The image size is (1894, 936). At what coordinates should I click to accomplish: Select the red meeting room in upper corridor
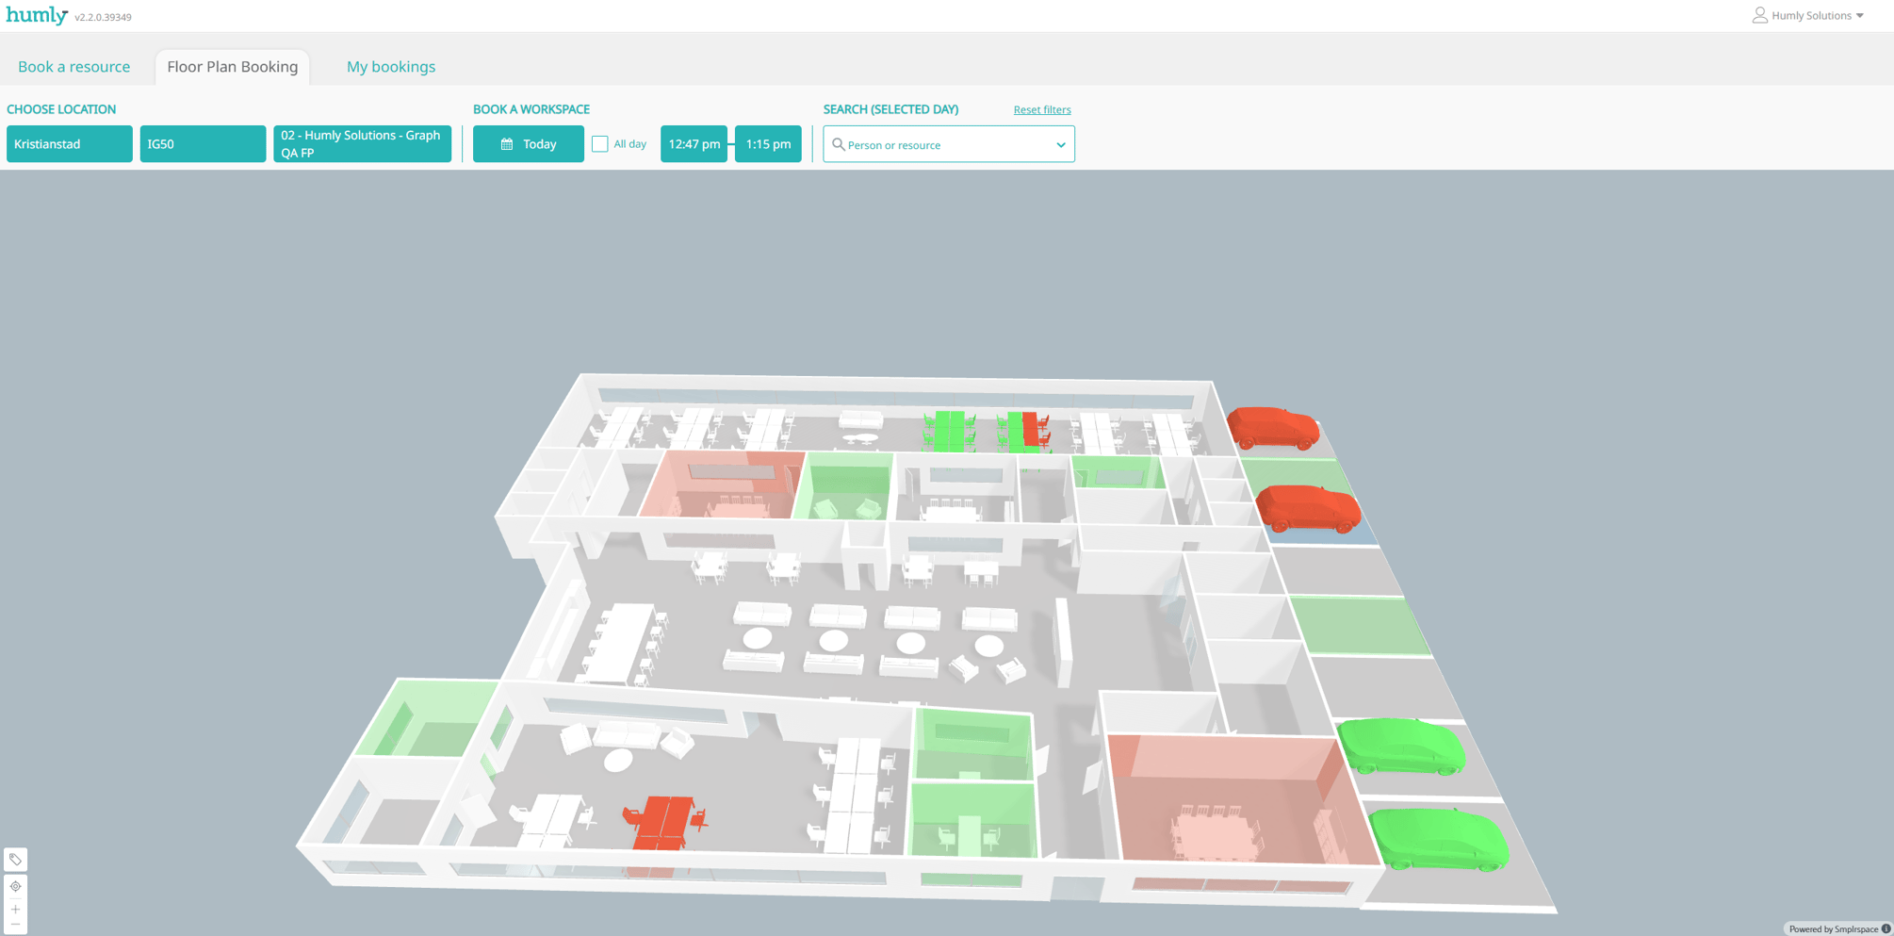[x=724, y=484]
